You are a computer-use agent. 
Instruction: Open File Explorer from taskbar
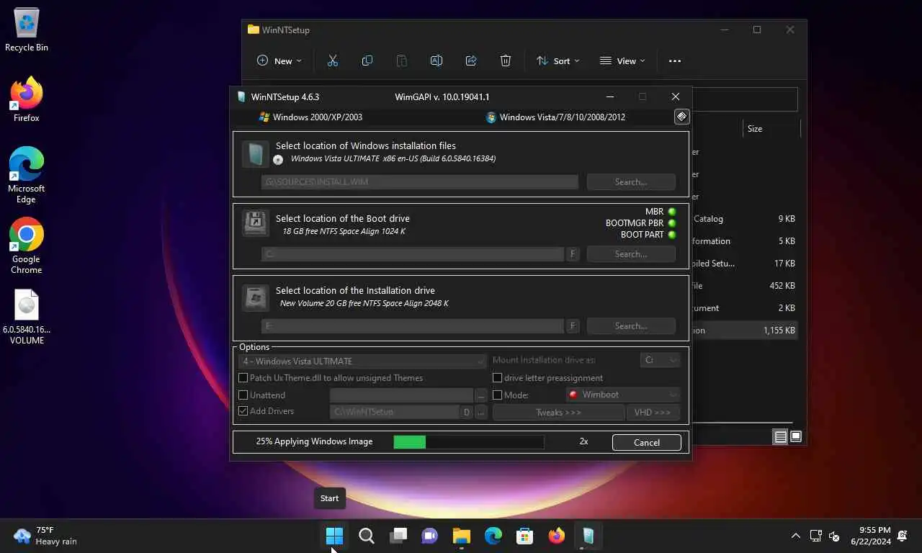click(462, 536)
